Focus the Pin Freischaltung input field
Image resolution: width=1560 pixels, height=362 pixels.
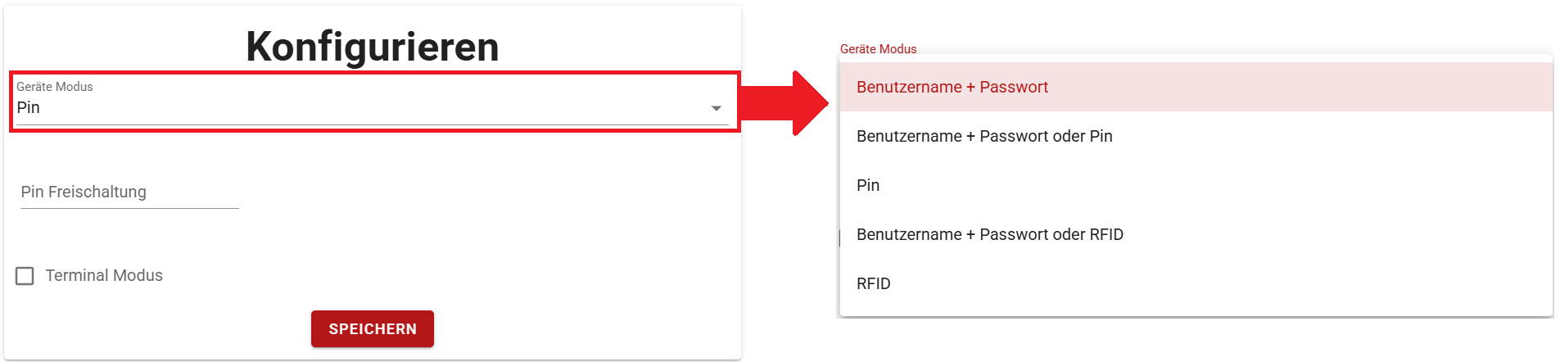click(129, 192)
